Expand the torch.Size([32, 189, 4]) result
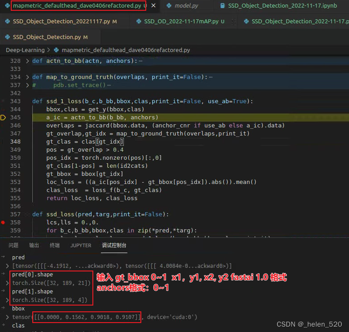 [7, 300]
